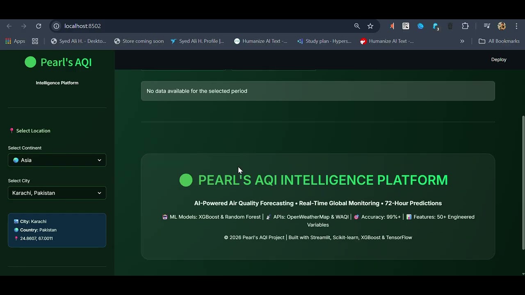
Task: Bookmark this page with the star icon
Action: tap(370, 26)
